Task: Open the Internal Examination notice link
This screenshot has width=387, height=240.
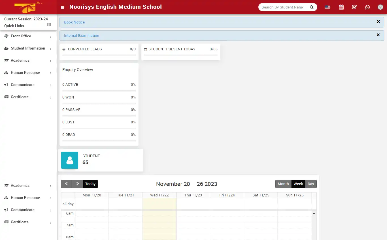Action: (x=82, y=35)
